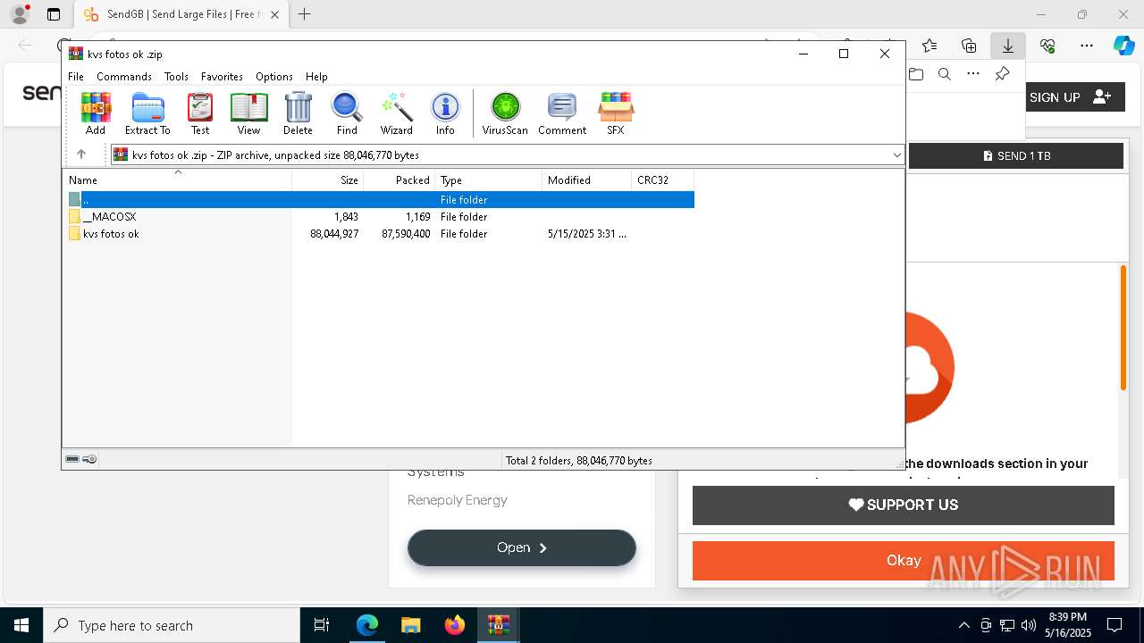The height and width of the screenshot is (643, 1144).
Task: Open the Favorites menu
Action: [222, 77]
